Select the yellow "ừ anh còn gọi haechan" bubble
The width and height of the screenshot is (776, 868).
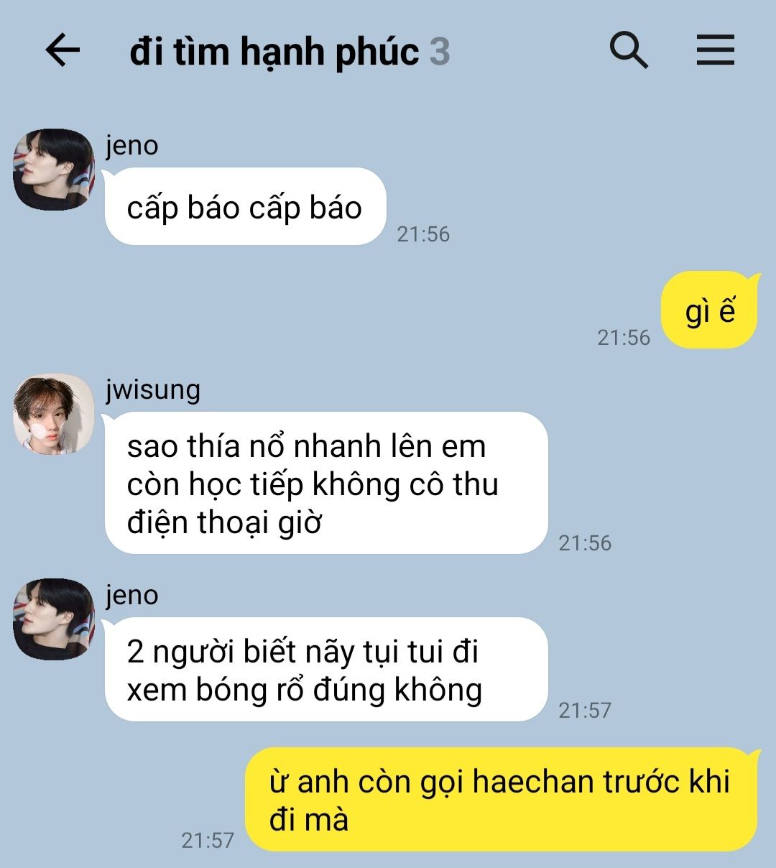(502, 800)
